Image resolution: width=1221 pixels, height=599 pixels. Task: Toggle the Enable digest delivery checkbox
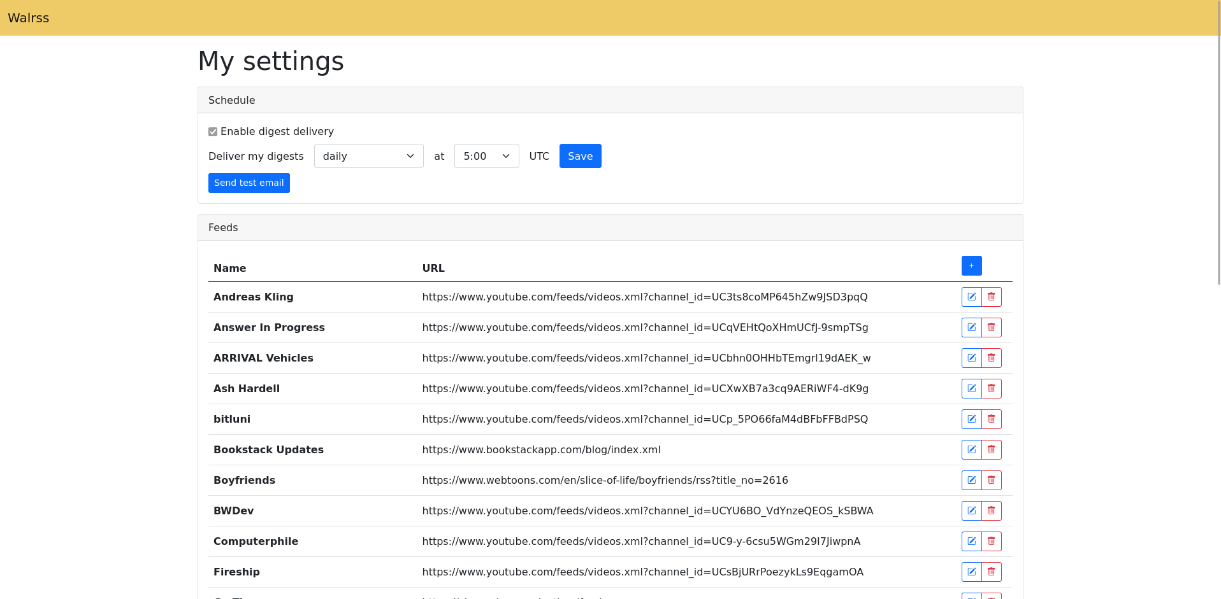click(213, 132)
